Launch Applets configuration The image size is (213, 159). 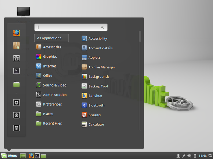tap(91, 58)
